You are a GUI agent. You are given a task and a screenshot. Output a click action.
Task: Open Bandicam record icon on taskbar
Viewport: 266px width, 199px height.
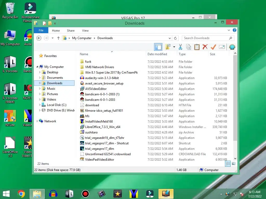pyautogui.click(x=85, y=194)
